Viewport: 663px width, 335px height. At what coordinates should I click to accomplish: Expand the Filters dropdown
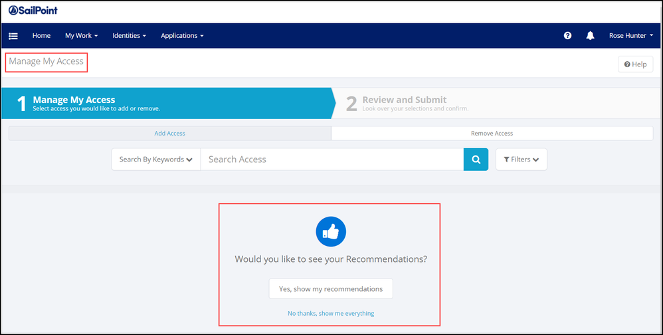pos(521,160)
